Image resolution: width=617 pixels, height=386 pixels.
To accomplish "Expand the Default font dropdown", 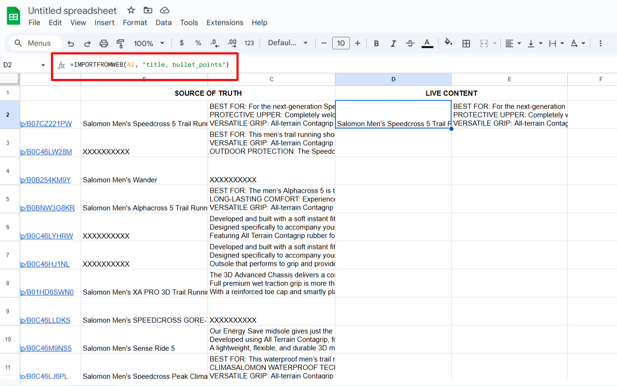I will tap(288, 43).
